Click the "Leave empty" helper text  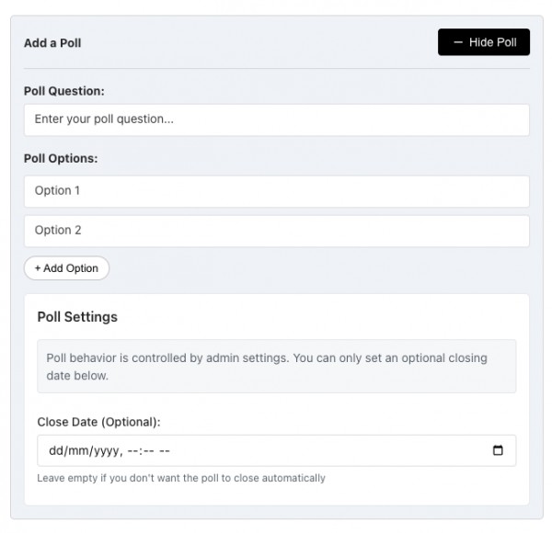coord(181,478)
